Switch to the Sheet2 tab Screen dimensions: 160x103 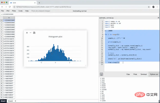[x=11, y=101]
